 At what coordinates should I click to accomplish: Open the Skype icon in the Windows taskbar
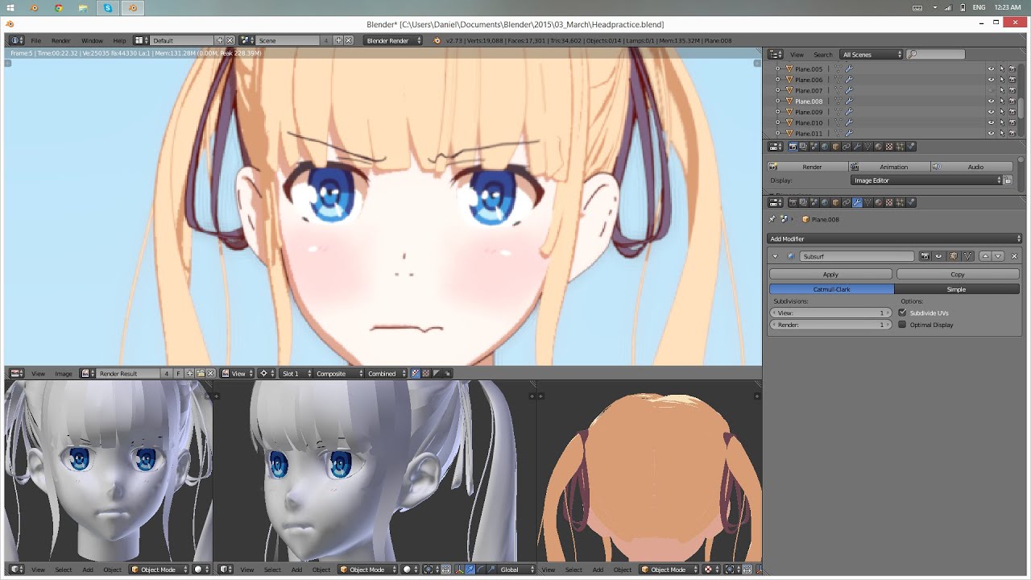pos(108,7)
